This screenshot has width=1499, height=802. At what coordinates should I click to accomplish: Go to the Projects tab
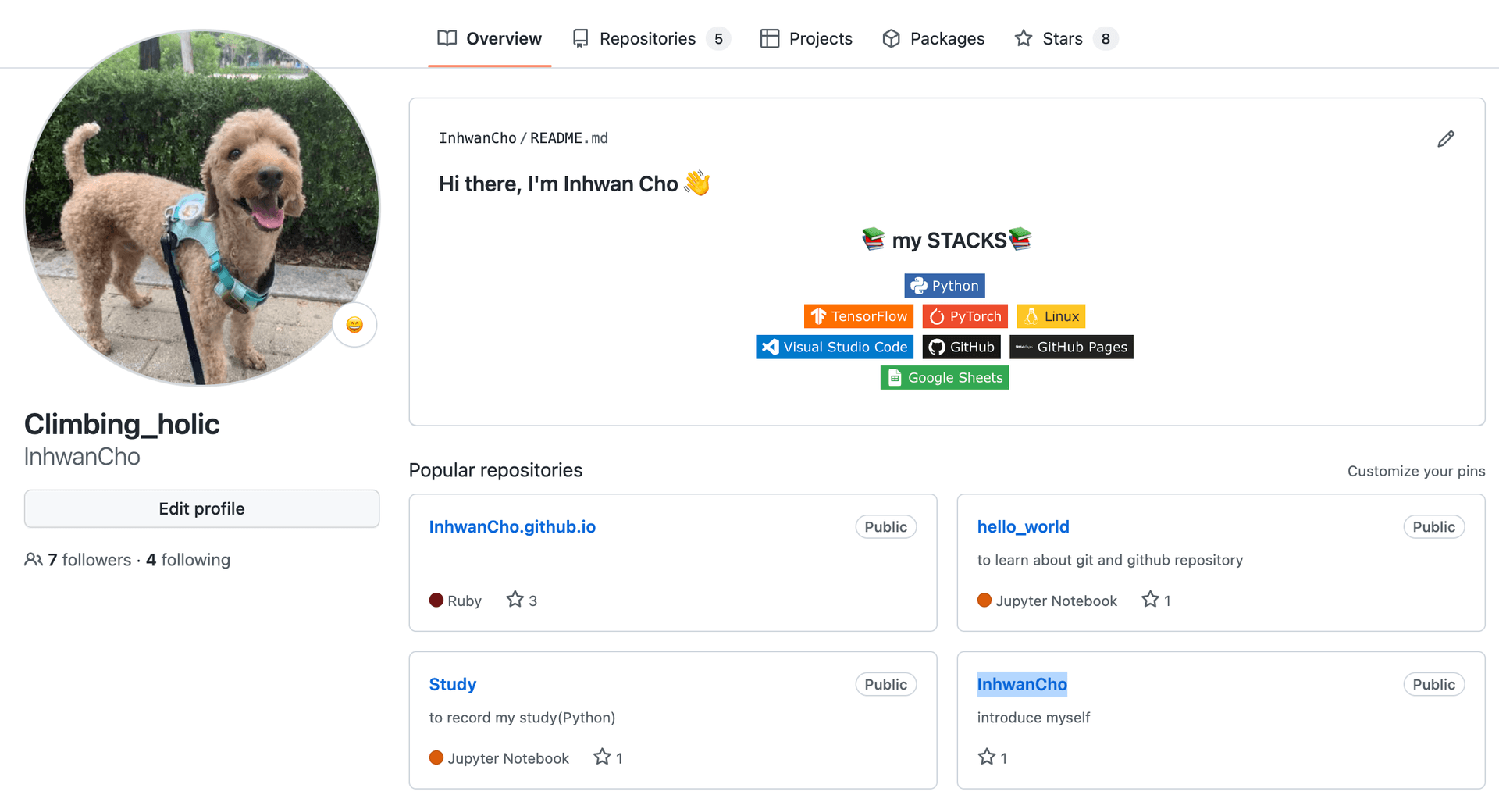coord(806,39)
